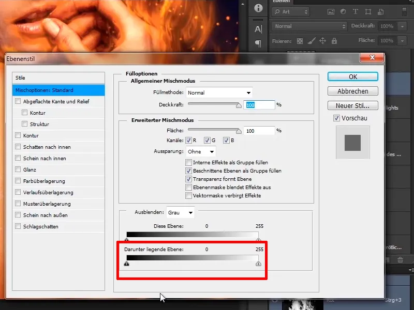Click the style preview thumbnail
This screenshot has height=310, width=414.
pyautogui.click(x=353, y=143)
